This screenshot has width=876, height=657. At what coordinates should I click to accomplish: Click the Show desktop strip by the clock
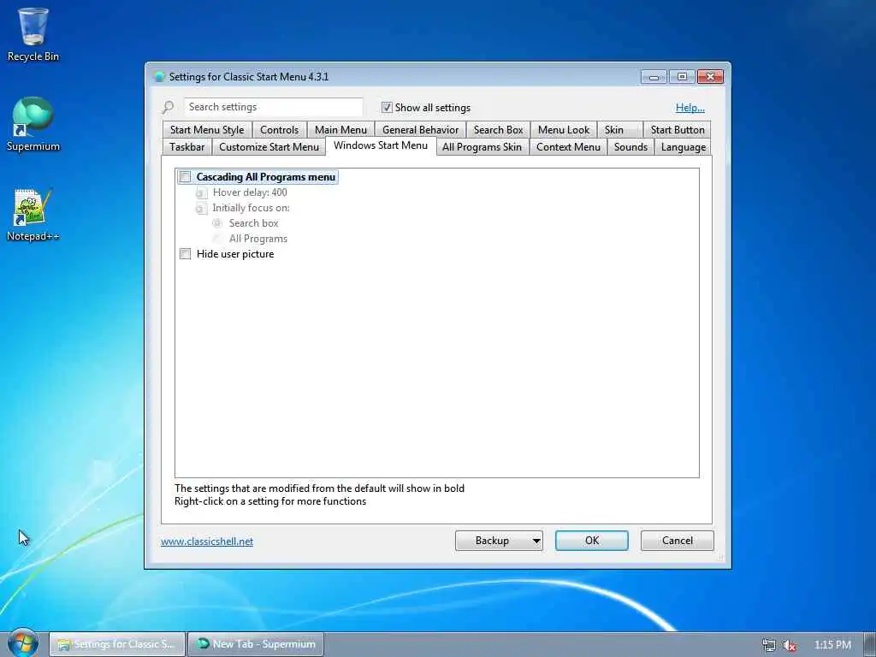tap(870, 644)
